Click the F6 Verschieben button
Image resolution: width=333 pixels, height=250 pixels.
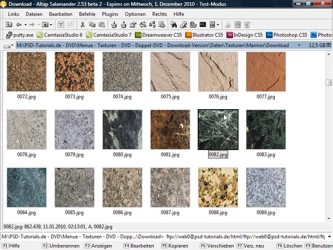tap(216, 246)
